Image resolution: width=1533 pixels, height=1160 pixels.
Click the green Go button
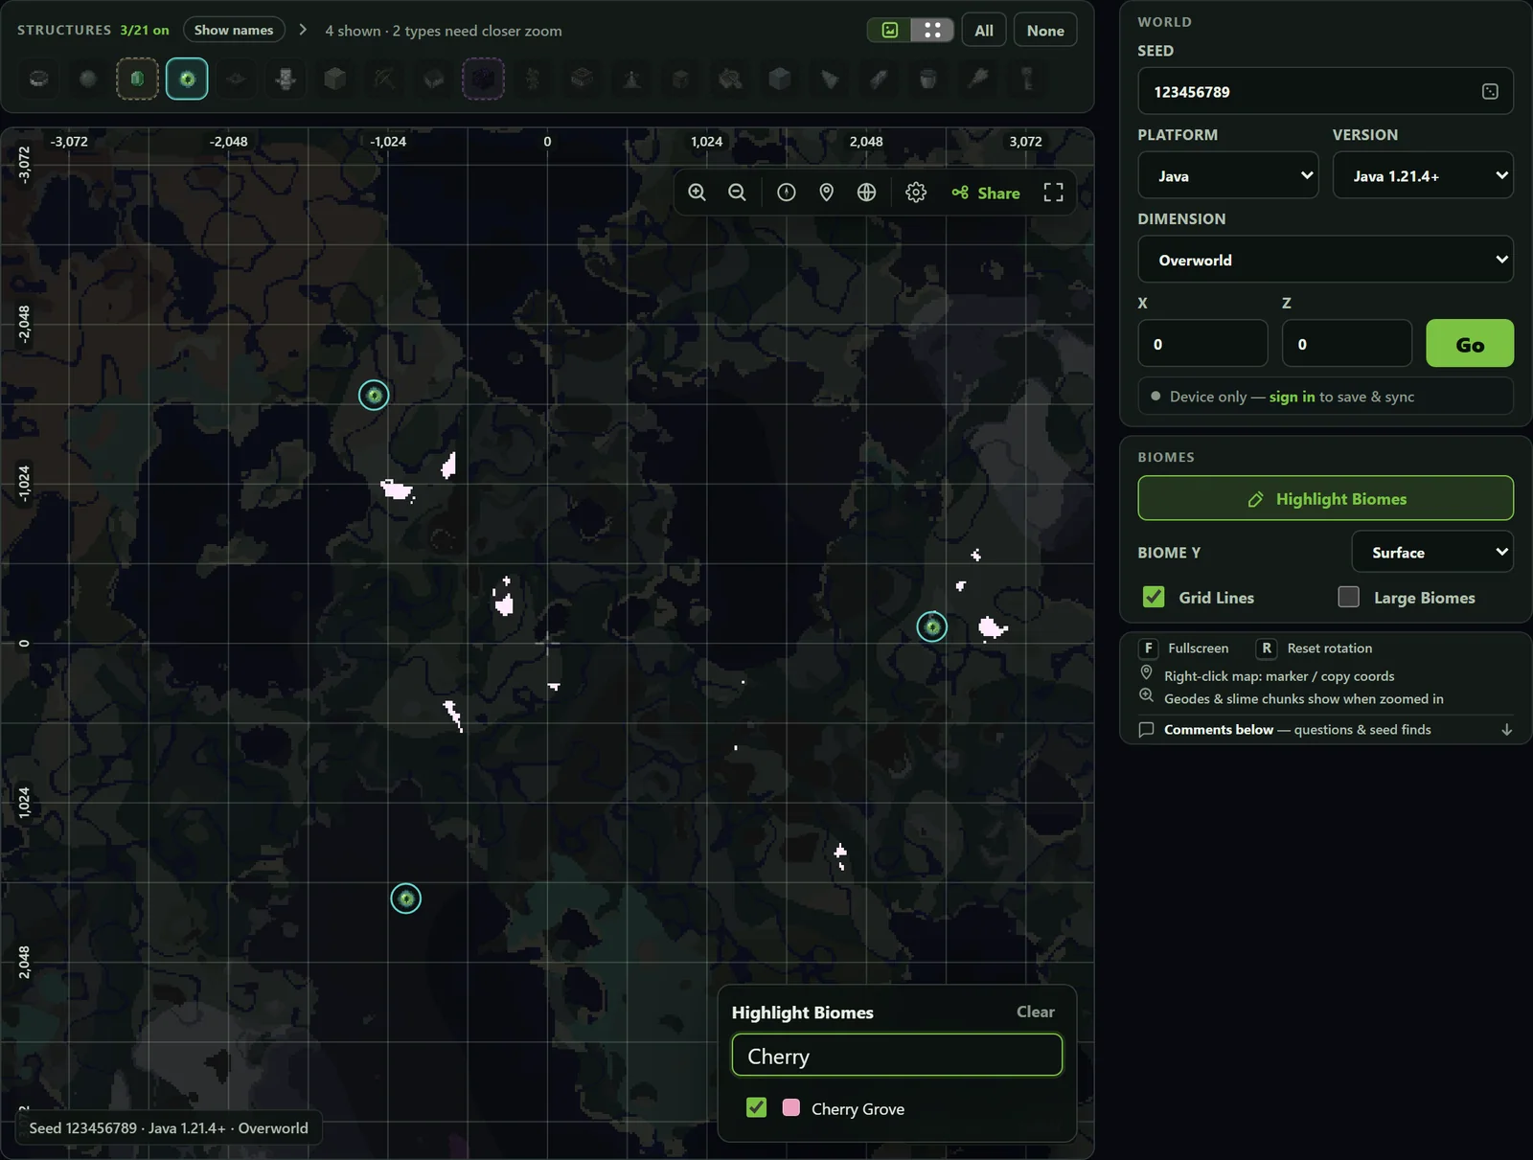[x=1470, y=343]
